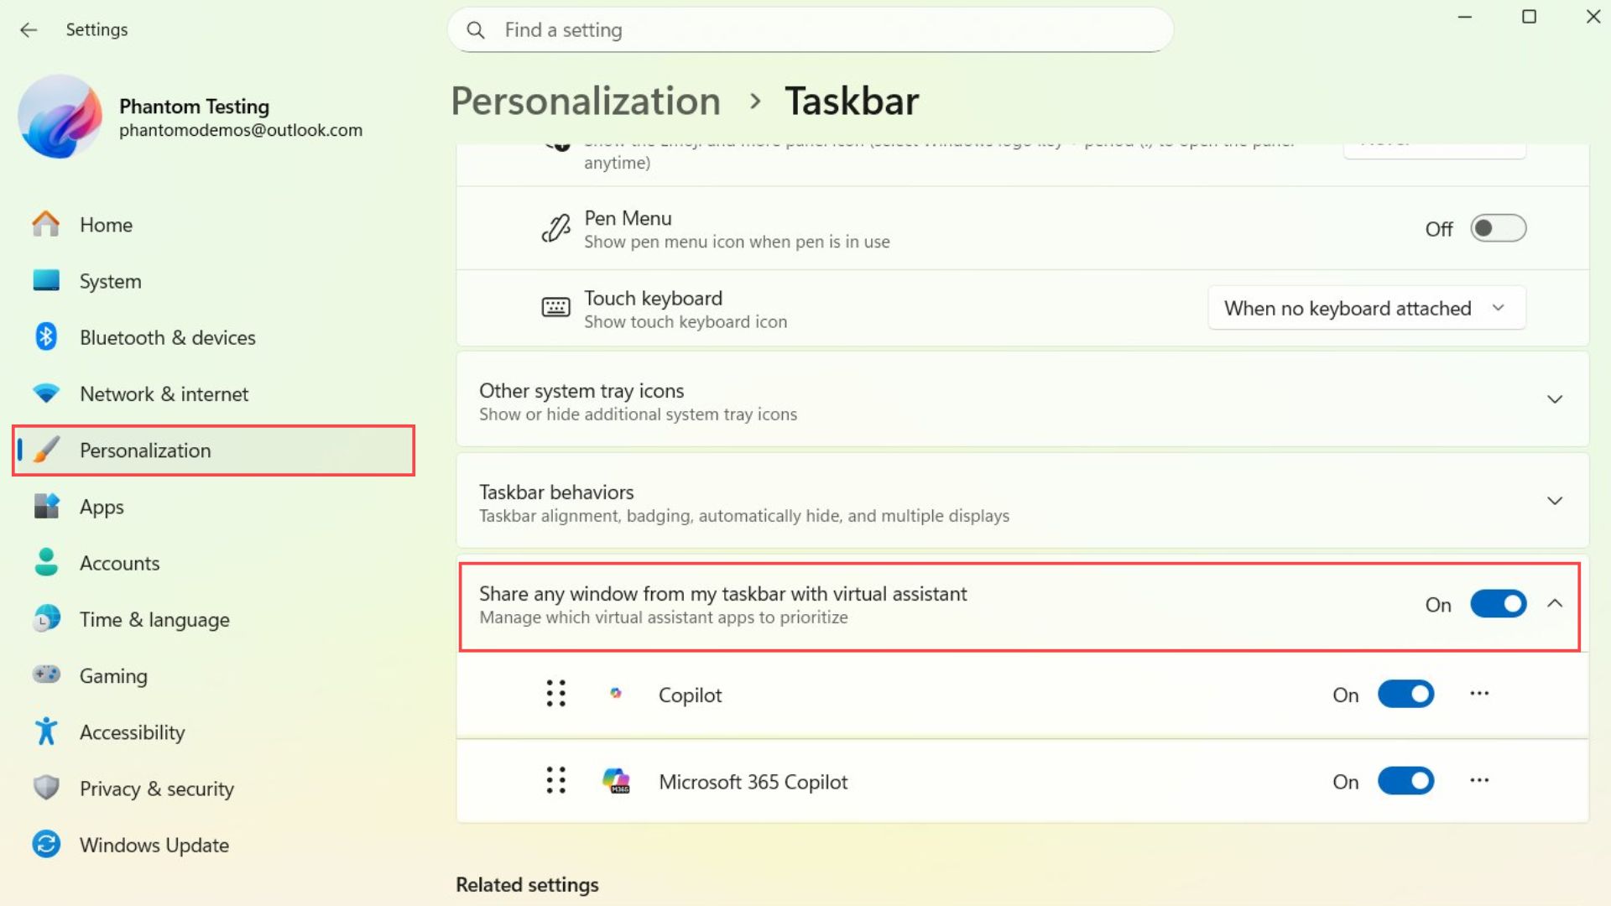The width and height of the screenshot is (1611, 906).
Task: Expand Other system tray icons
Action: 1555,398
